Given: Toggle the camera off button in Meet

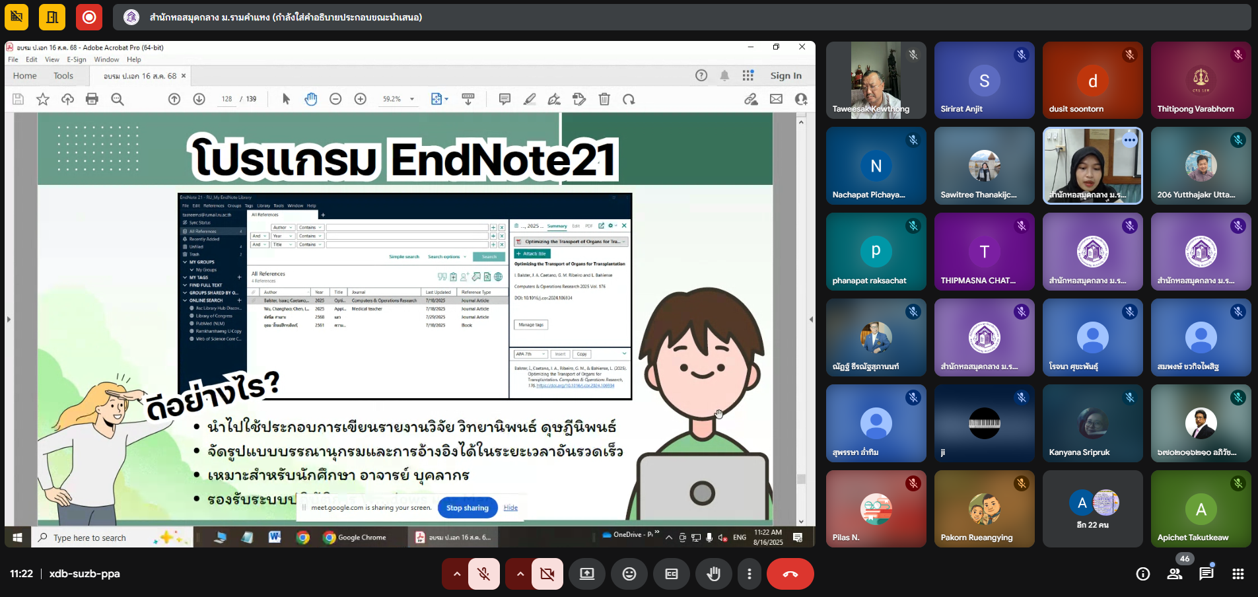Looking at the screenshot, I should coord(547,574).
